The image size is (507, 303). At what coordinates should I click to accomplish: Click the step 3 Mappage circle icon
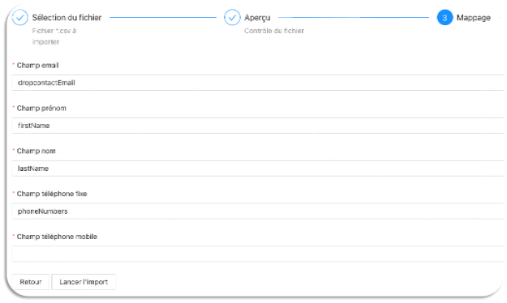tap(445, 18)
